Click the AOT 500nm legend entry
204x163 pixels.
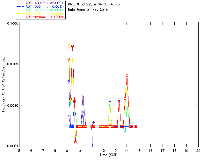tap(40, 6)
